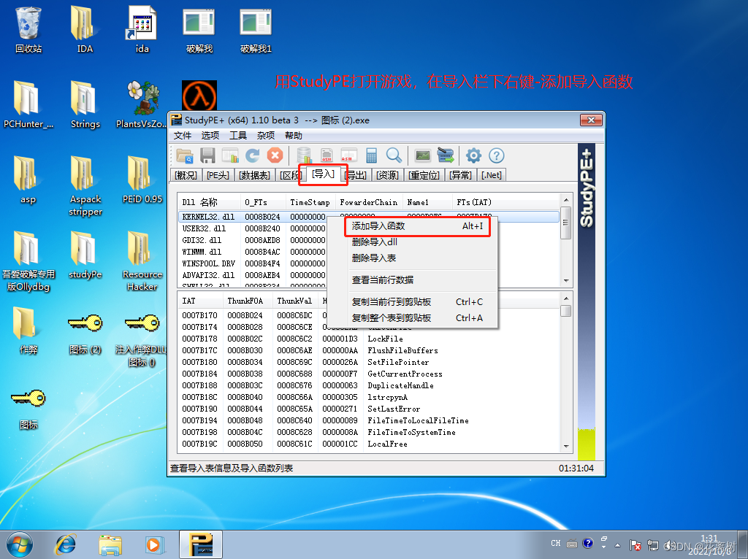Image resolution: width=748 pixels, height=559 pixels.
Task: Click the Dll 名称 column header
Action: (x=209, y=202)
